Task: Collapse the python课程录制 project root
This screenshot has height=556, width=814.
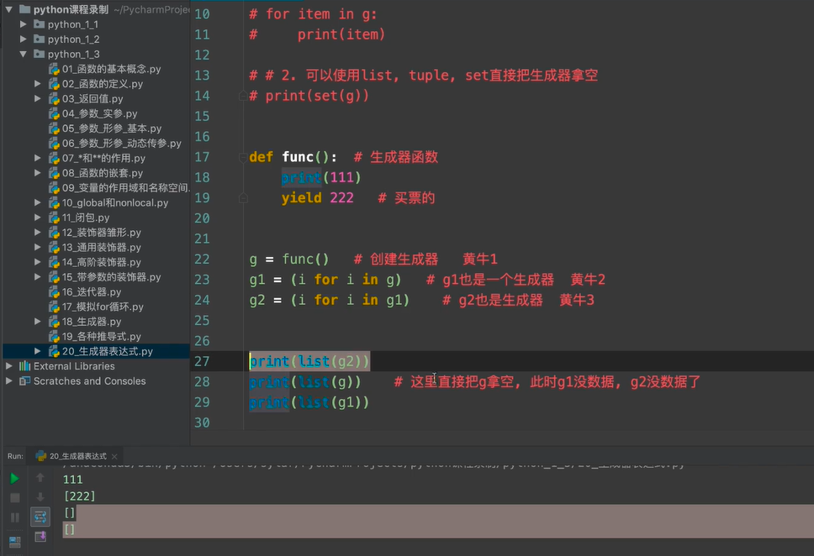Action: 8,9
